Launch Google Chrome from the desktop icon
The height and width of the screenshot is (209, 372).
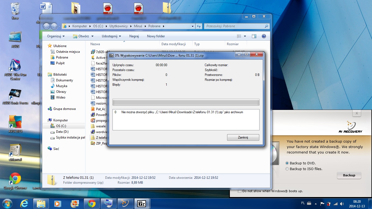(x=15, y=181)
